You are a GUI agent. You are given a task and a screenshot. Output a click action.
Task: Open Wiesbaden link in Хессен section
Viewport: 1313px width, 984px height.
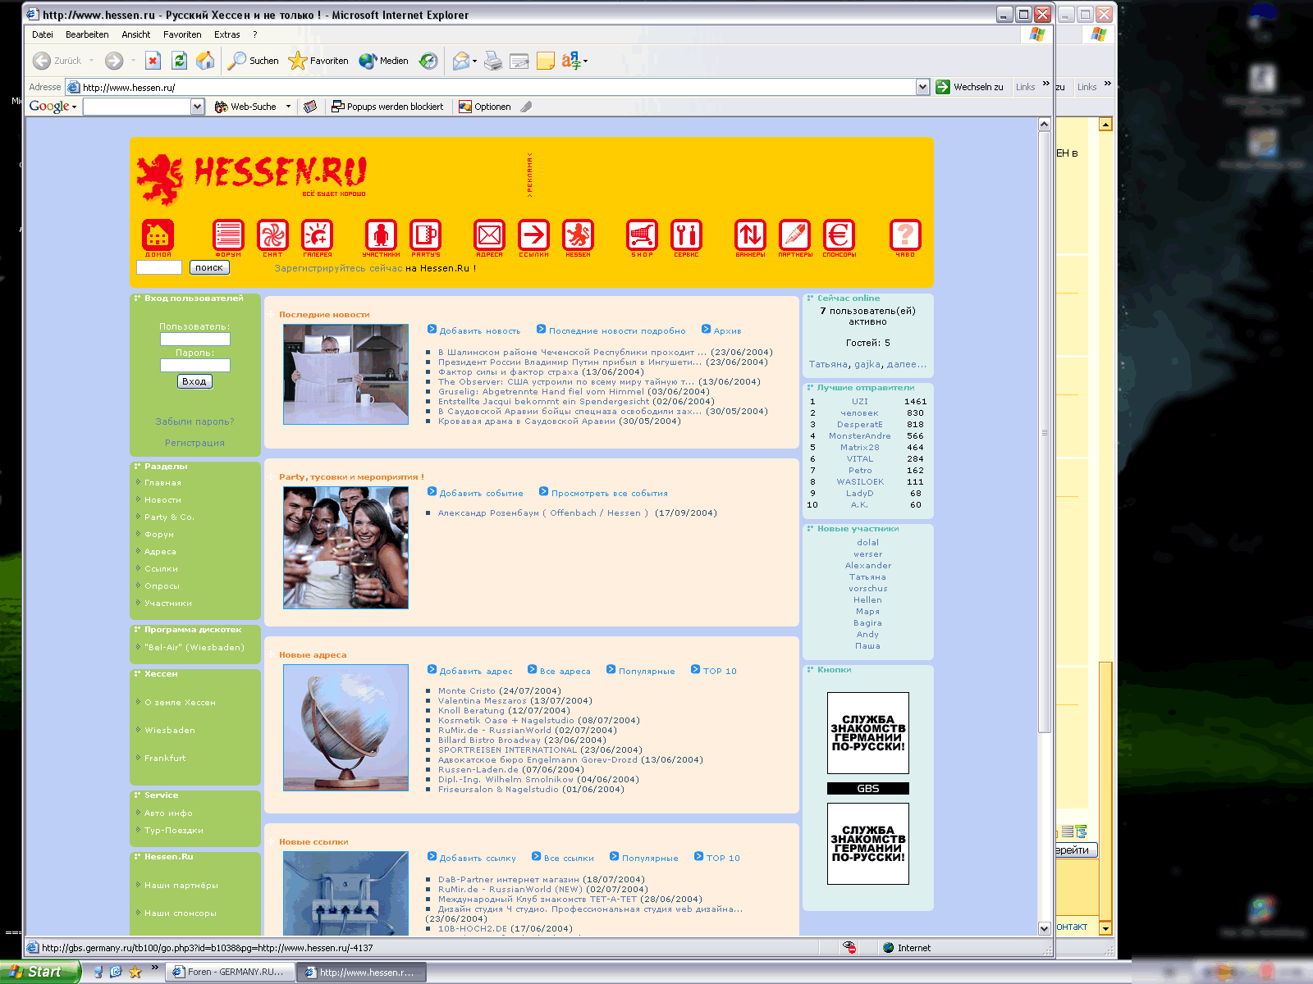tap(170, 730)
